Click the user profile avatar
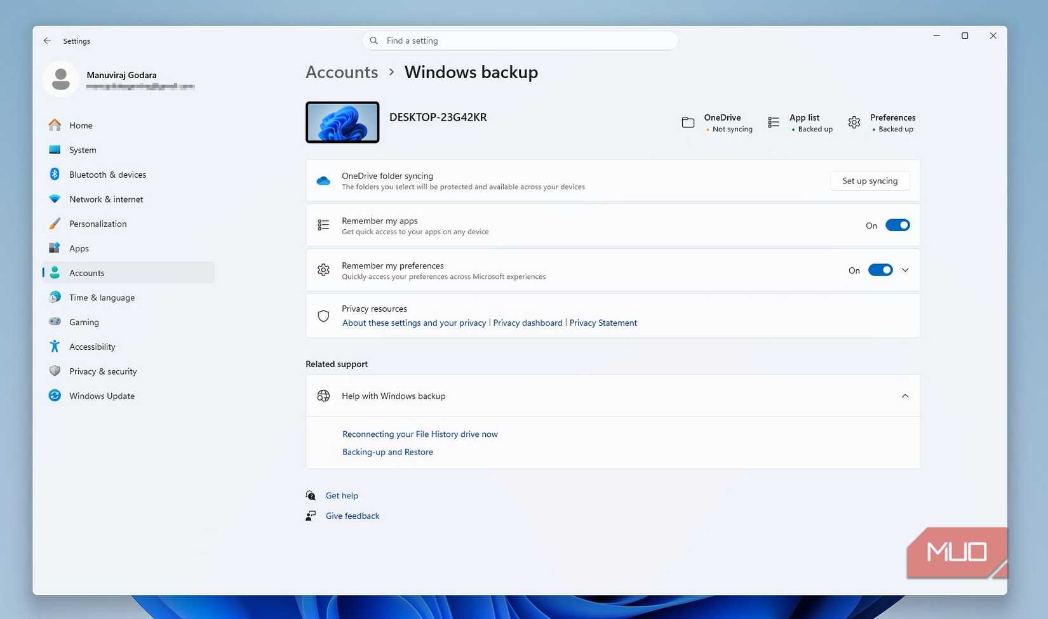Image resolution: width=1048 pixels, height=619 pixels. [x=61, y=79]
